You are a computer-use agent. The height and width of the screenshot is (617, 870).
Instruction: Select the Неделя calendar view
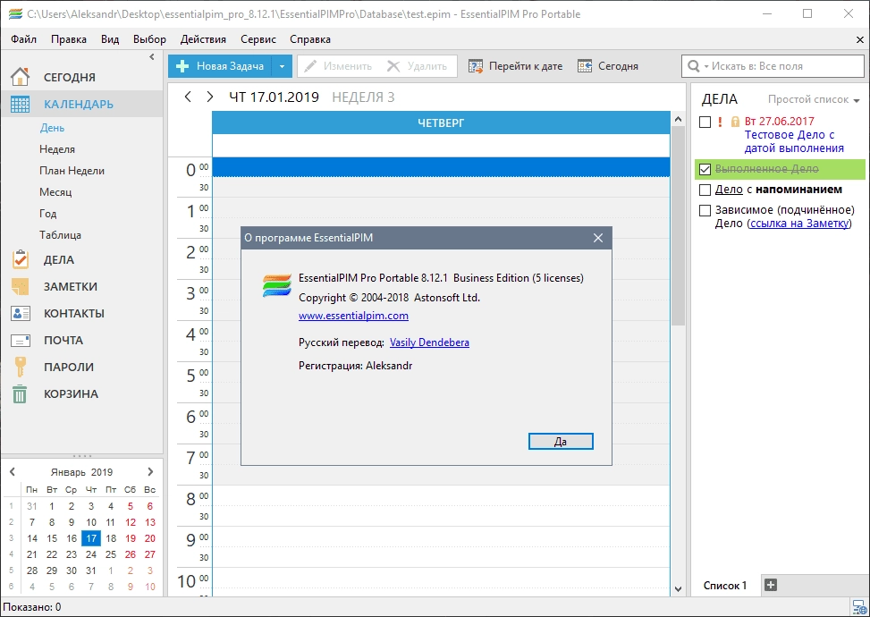tap(57, 149)
